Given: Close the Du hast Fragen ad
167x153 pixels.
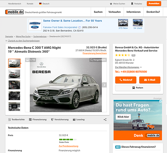Looking at the screenshot, I should (x=161, y=101).
